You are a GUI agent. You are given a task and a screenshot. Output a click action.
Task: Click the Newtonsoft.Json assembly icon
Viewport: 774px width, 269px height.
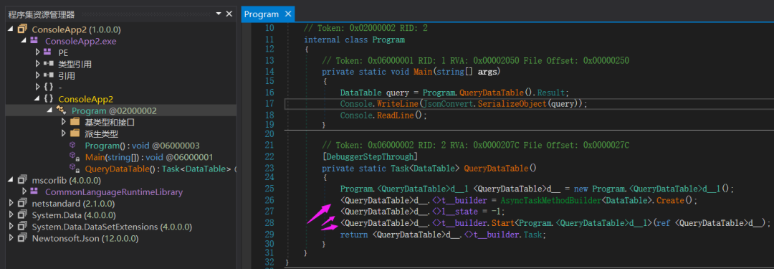(x=22, y=238)
